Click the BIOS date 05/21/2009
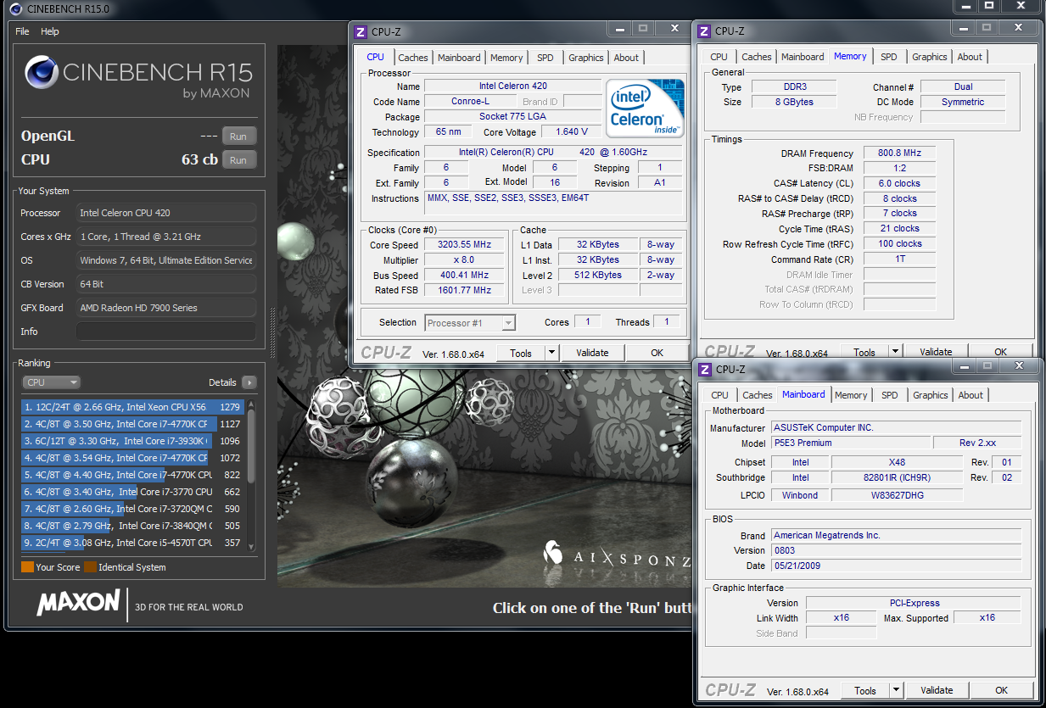Viewport: 1046px width, 708px height. click(x=898, y=566)
